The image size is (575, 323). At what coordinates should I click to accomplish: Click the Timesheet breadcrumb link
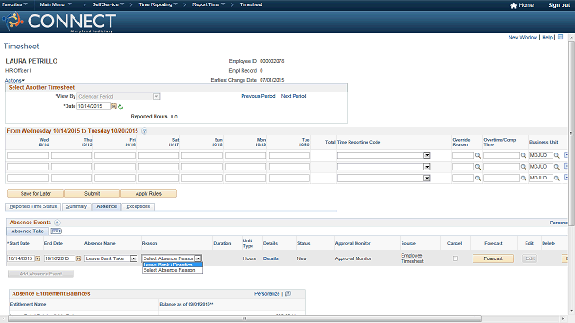click(252, 4)
